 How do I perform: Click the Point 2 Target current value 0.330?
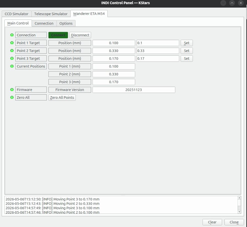(x=114, y=51)
